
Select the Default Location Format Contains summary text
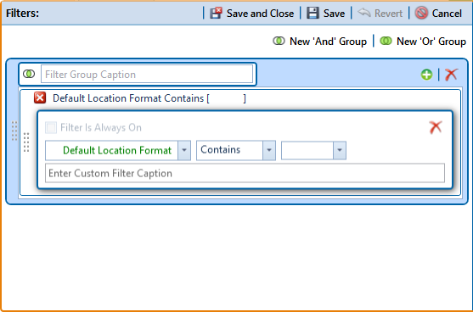point(149,98)
